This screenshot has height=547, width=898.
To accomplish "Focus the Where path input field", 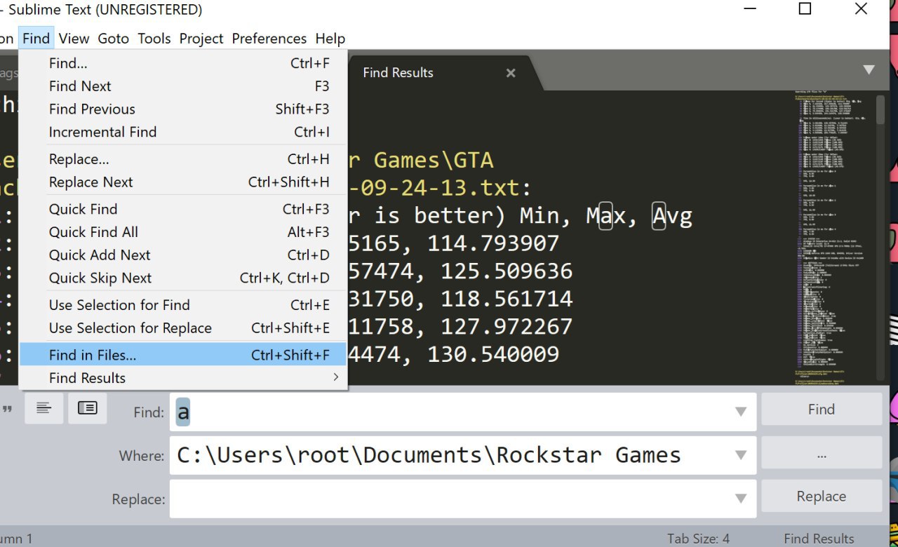I will point(463,456).
